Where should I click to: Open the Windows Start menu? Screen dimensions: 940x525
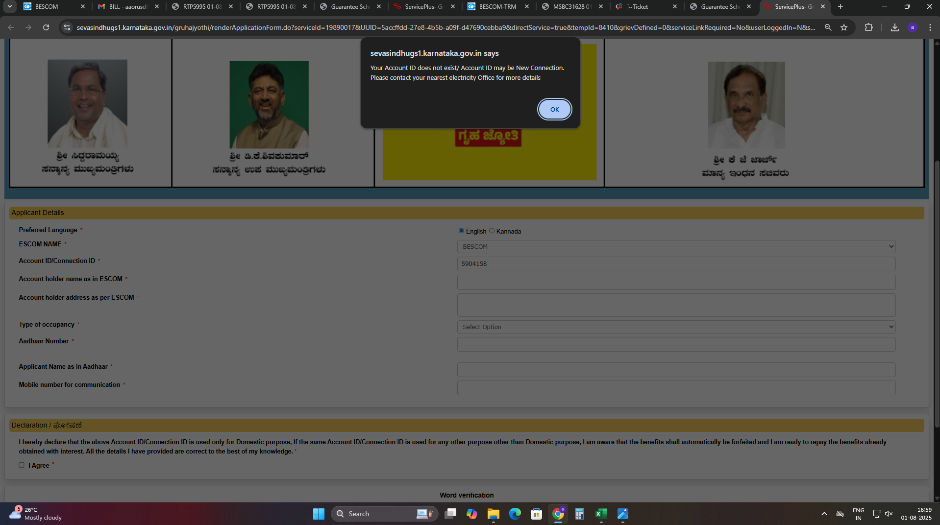coord(319,514)
